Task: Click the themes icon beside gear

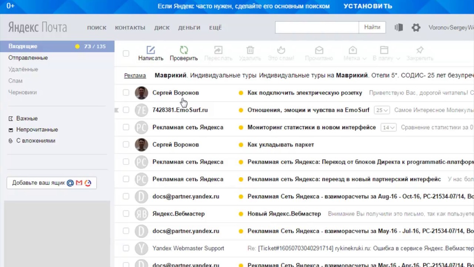Action: pos(398,27)
